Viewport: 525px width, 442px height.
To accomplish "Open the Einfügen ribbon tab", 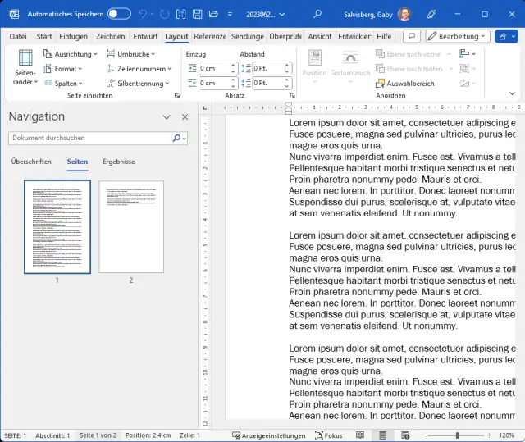I will click(x=73, y=37).
